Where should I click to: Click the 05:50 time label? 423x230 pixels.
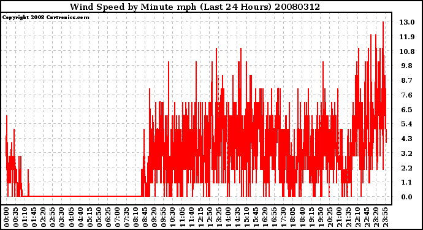pos(99,217)
